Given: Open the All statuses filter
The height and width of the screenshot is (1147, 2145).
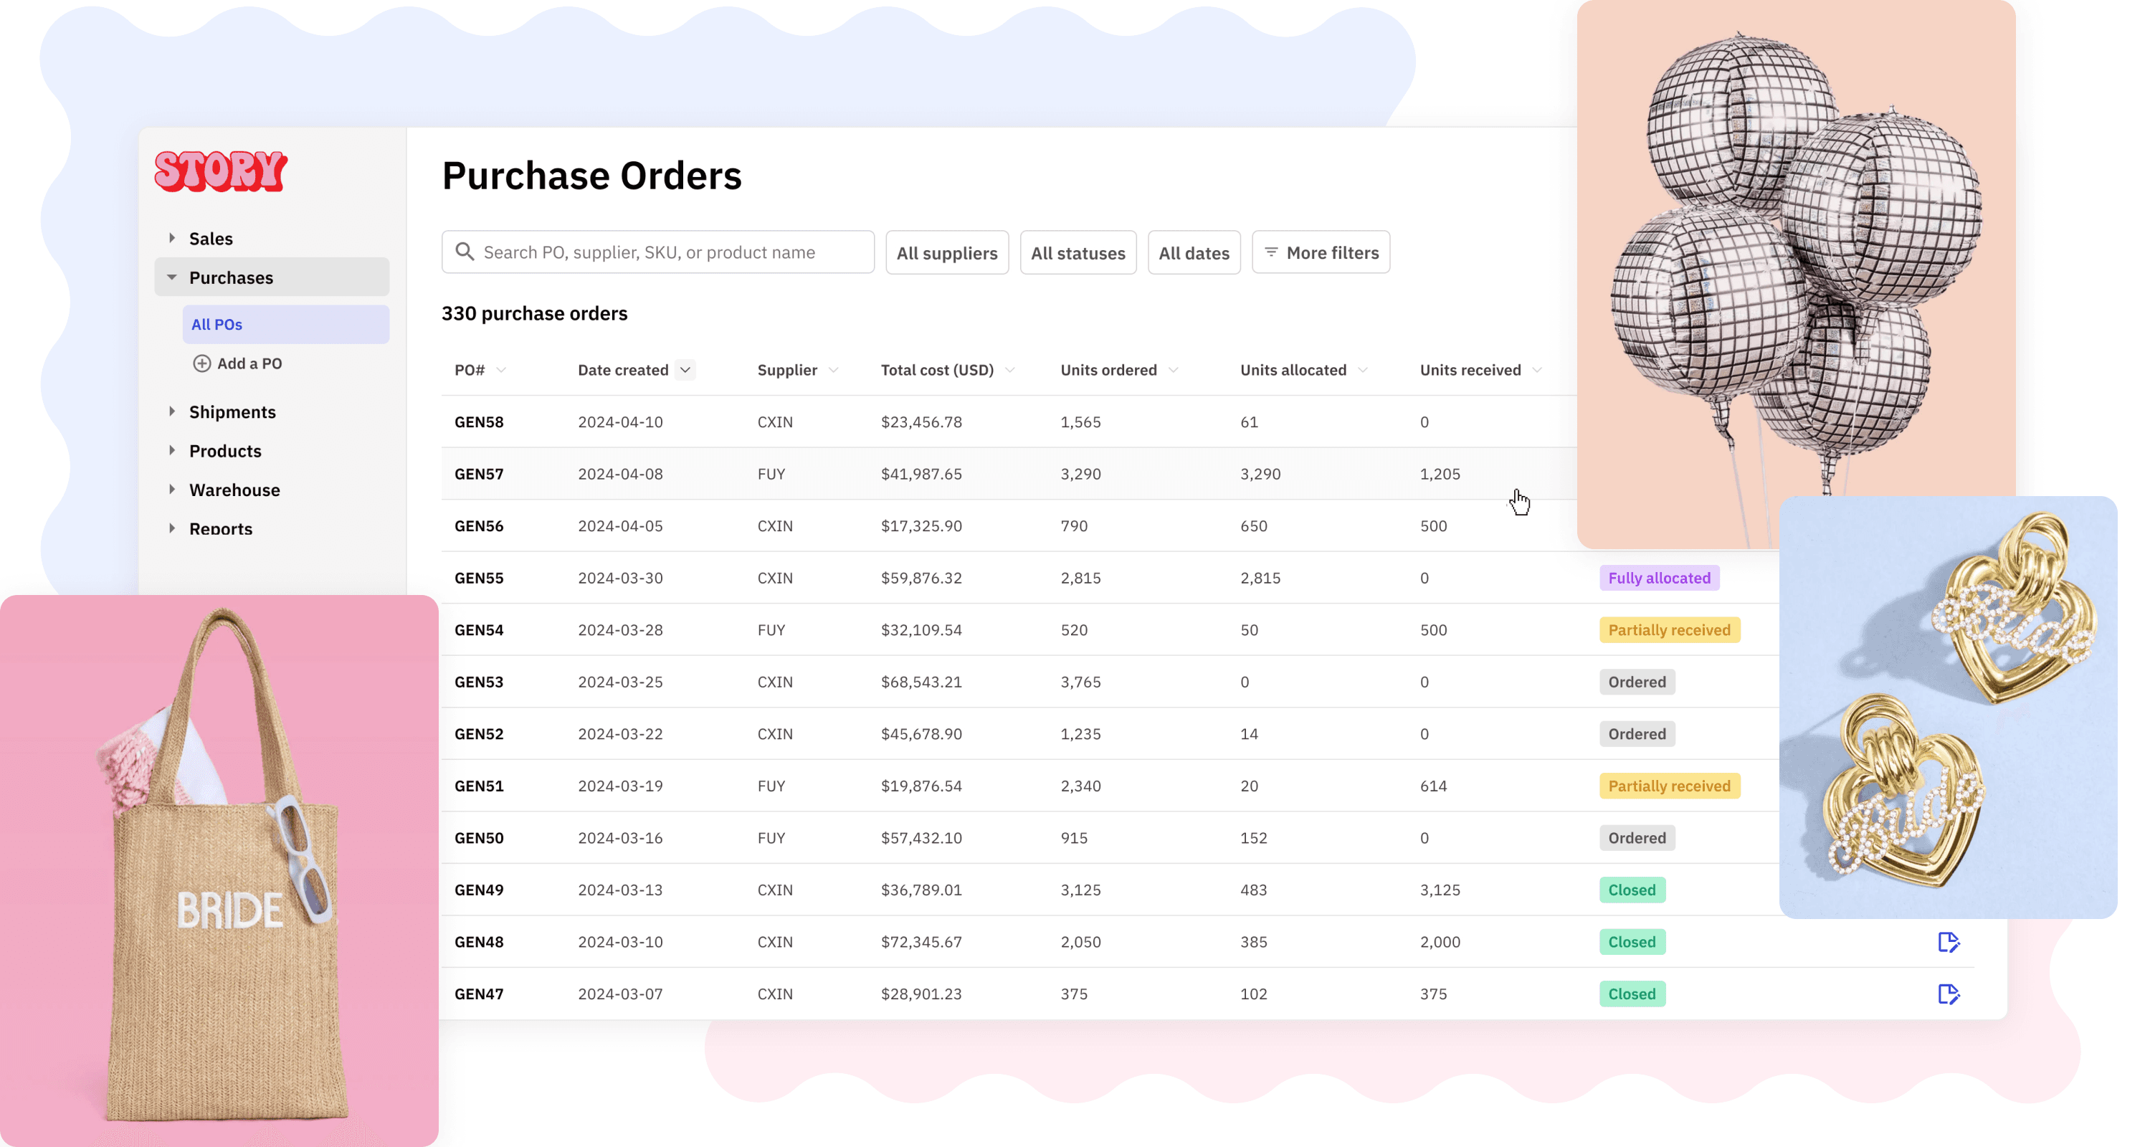Looking at the screenshot, I should [1078, 253].
